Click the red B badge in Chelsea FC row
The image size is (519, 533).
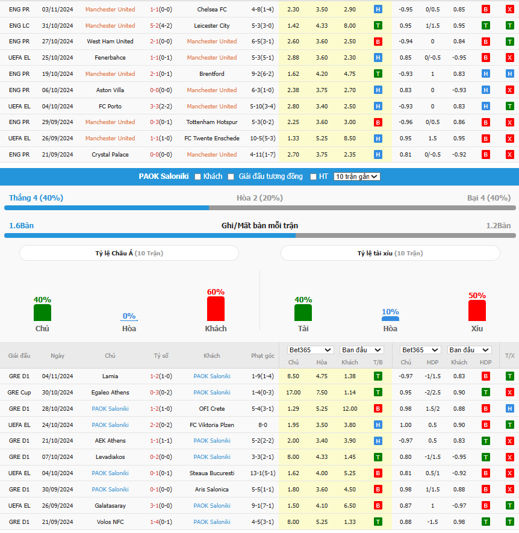click(486, 10)
